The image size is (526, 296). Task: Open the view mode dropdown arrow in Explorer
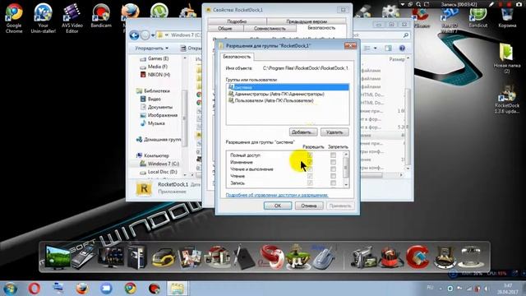[x=375, y=49]
